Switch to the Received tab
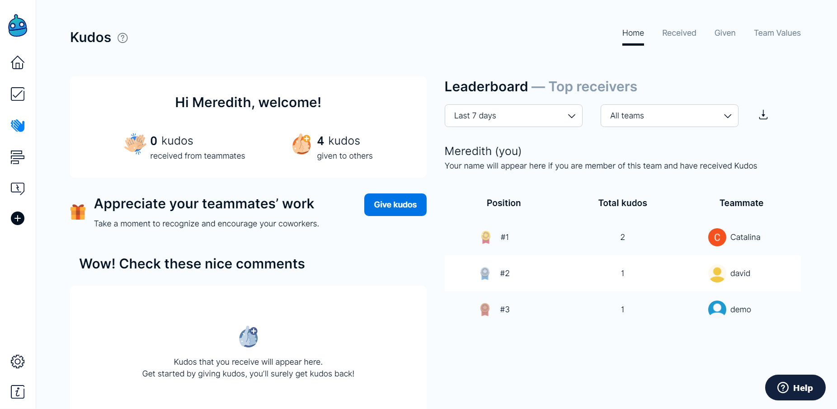This screenshot has height=409, width=837. point(679,33)
